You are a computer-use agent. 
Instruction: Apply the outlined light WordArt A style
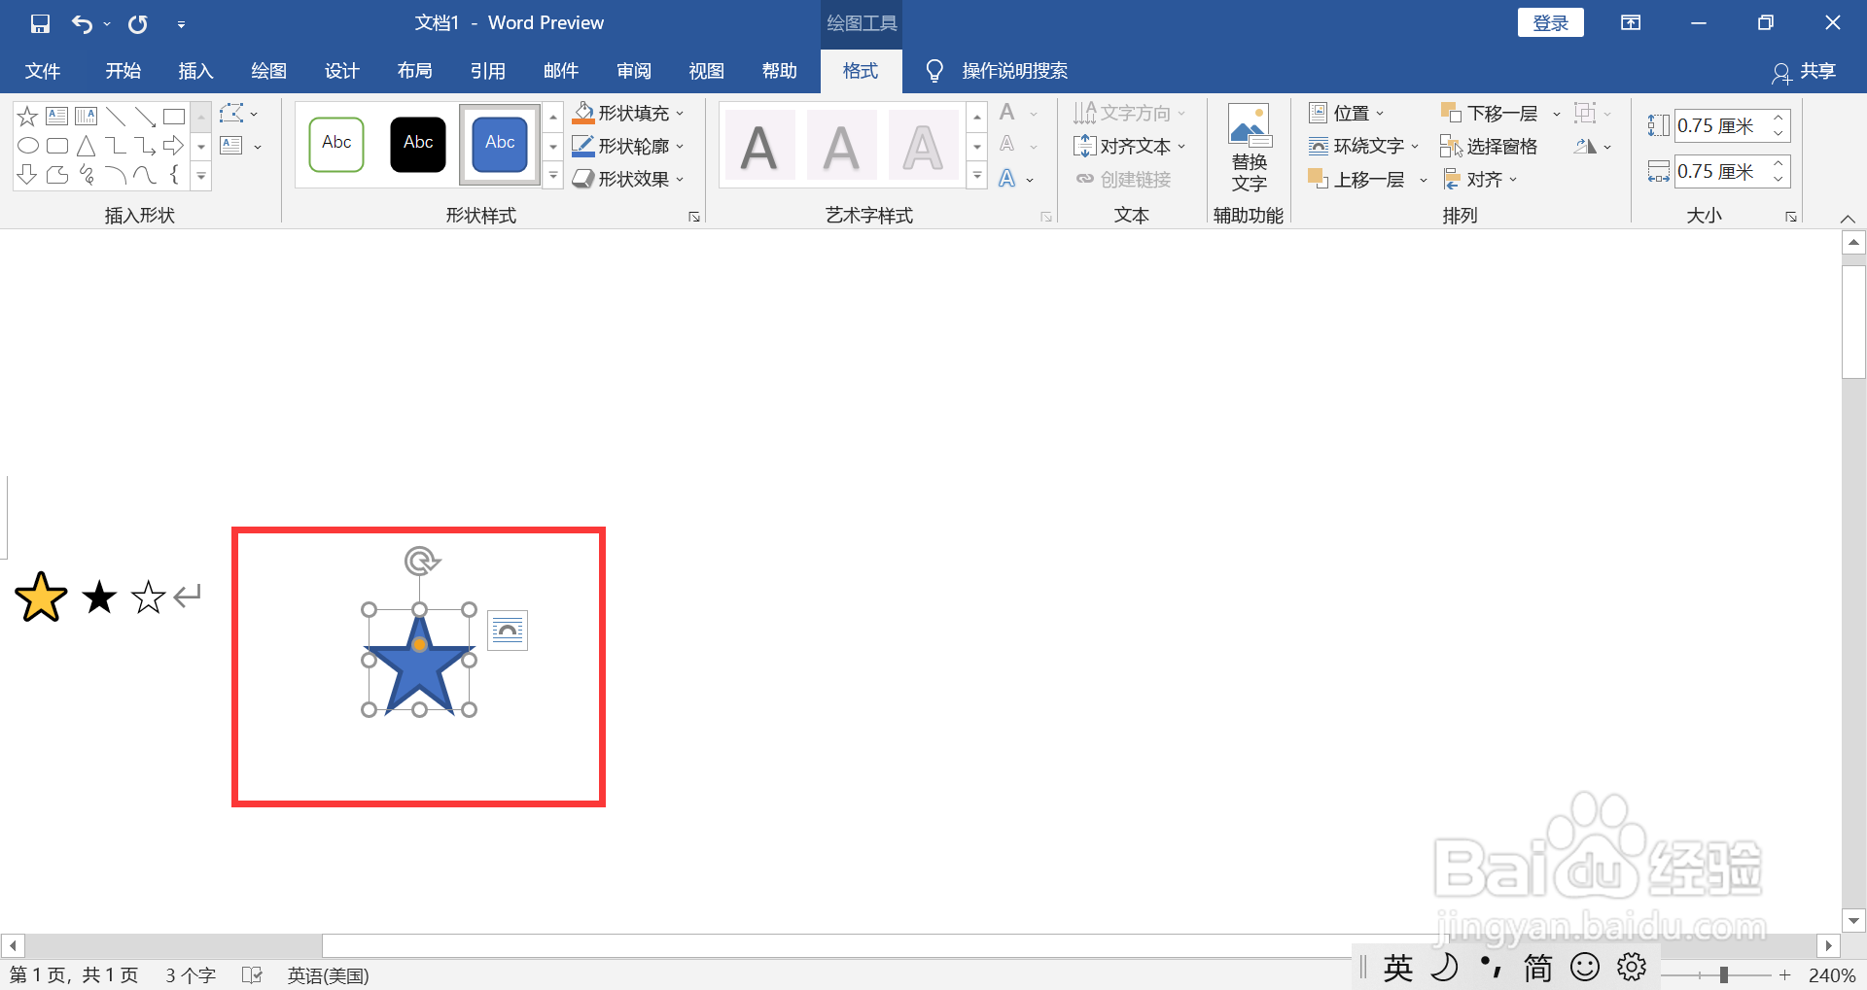(923, 145)
